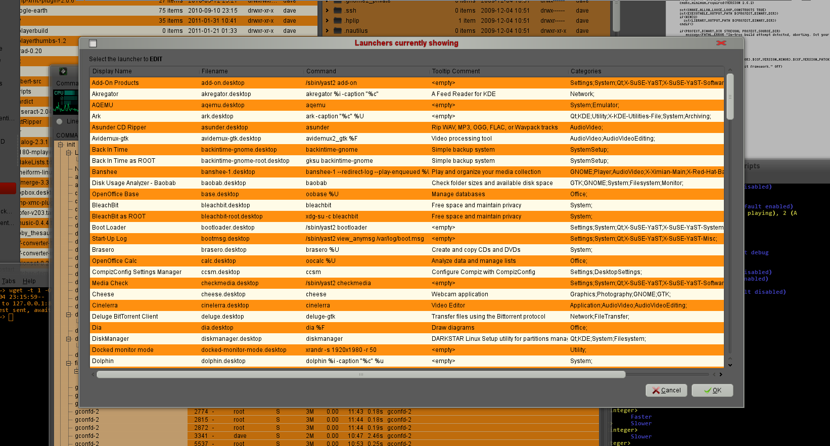Select the Line radio button
The width and height of the screenshot is (830, 446).
60,121
